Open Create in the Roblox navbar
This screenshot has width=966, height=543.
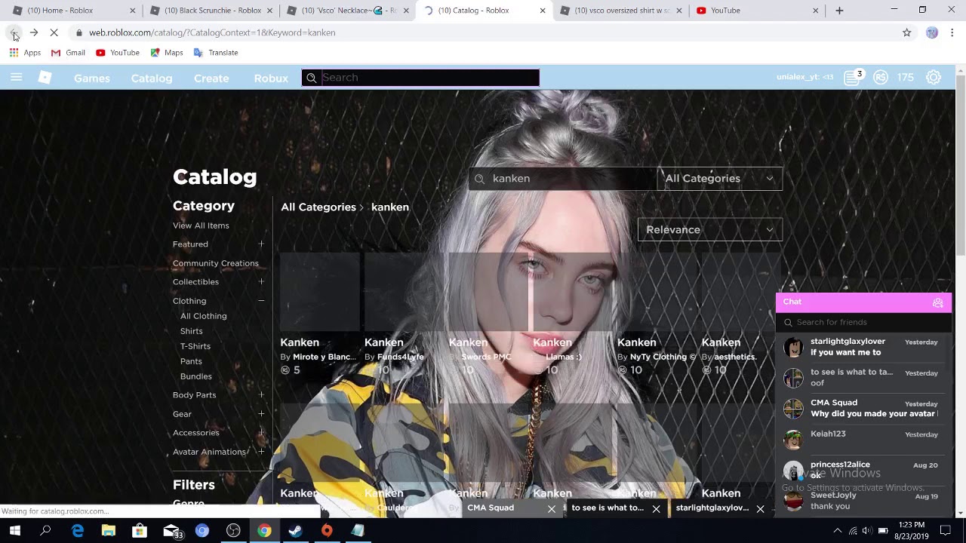tap(211, 78)
